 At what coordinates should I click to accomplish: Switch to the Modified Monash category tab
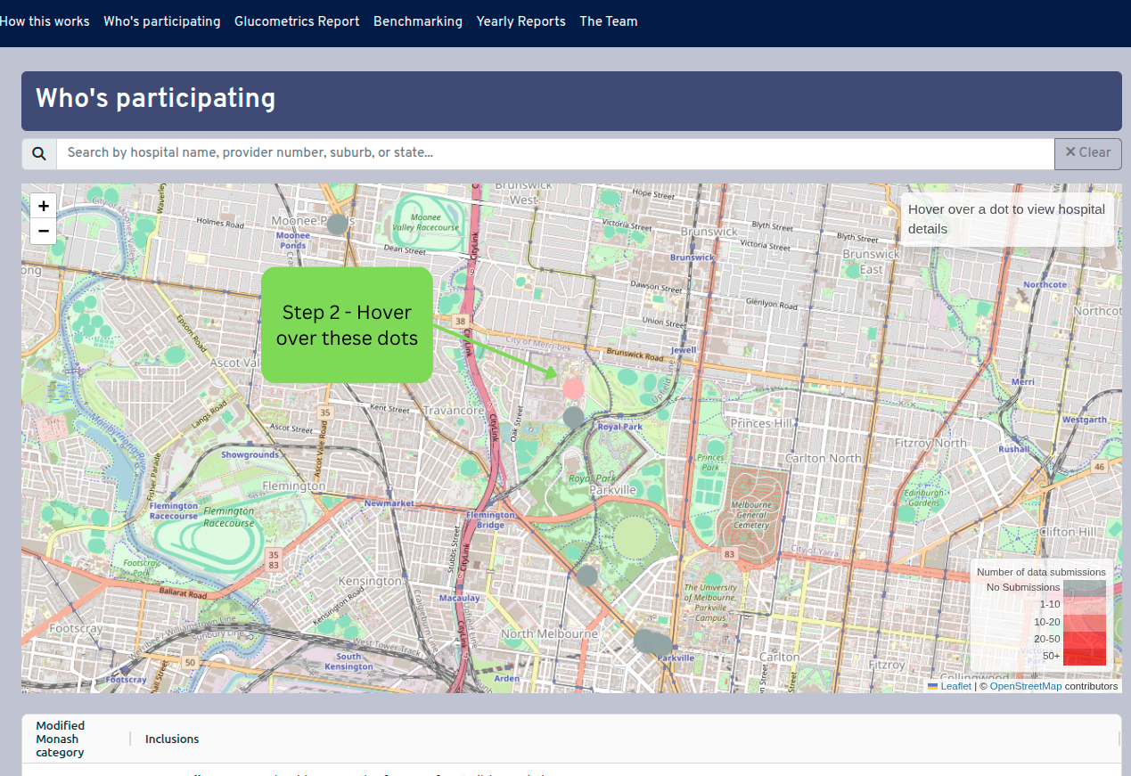pyautogui.click(x=60, y=739)
